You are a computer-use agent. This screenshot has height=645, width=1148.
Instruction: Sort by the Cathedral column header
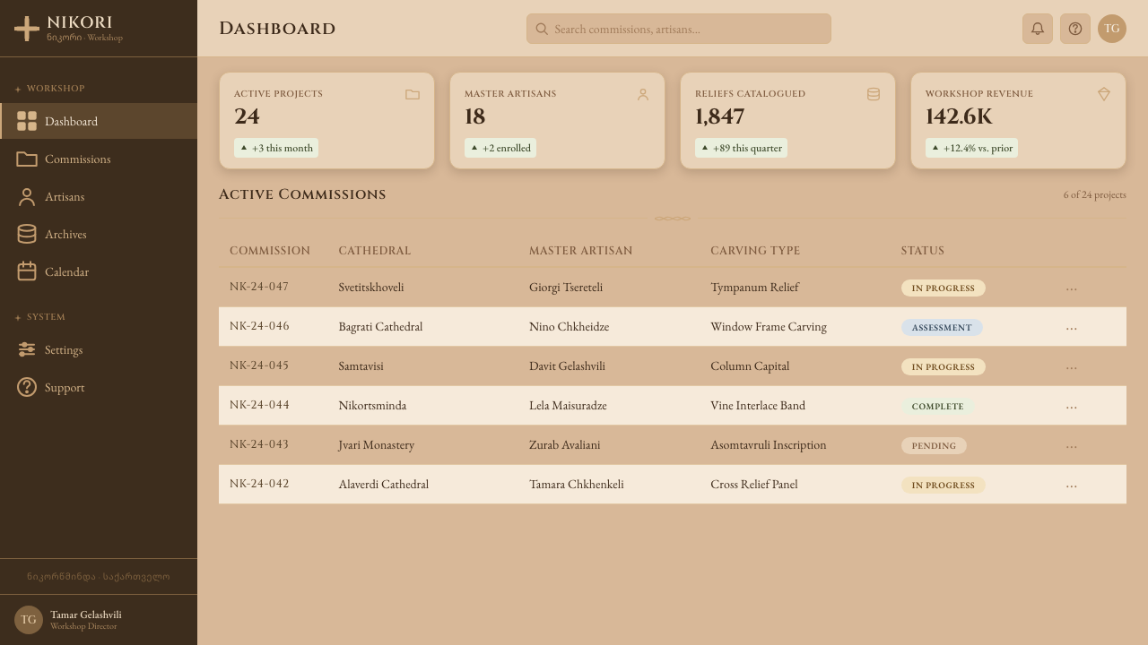(x=375, y=251)
